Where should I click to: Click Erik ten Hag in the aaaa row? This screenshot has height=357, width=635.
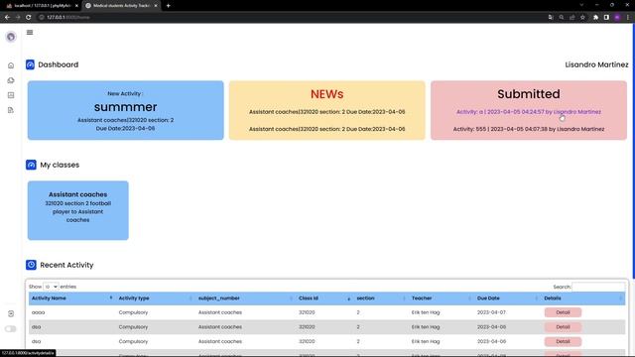coord(426,312)
